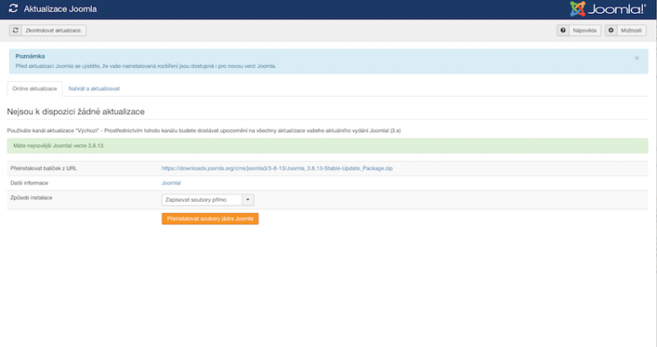This screenshot has width=657, height=347.
Task: Click the update channel Výchozí description text
Action: 204,130
